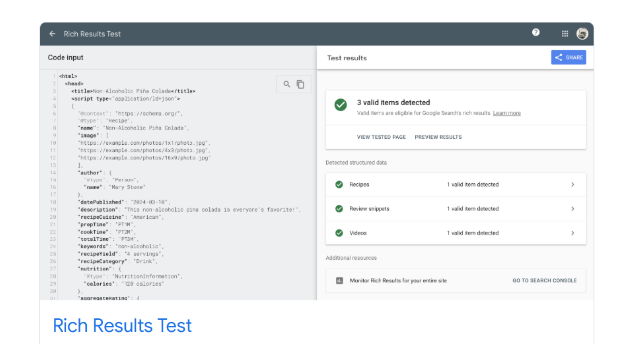Viewport: 635px width, 357px height.
Task: Click the keywords code line
Action: click(121, 246)
